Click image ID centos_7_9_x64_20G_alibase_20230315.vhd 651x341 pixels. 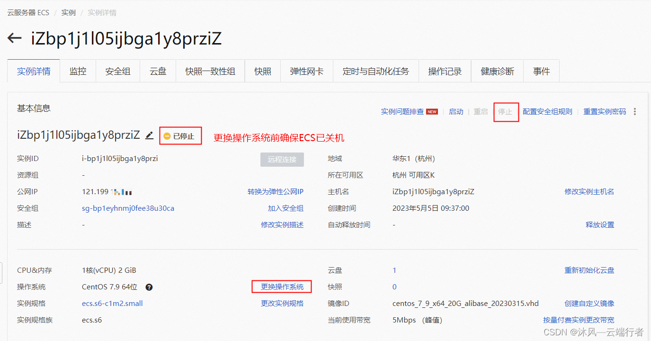pyautogui.click(x=465, y=304)
